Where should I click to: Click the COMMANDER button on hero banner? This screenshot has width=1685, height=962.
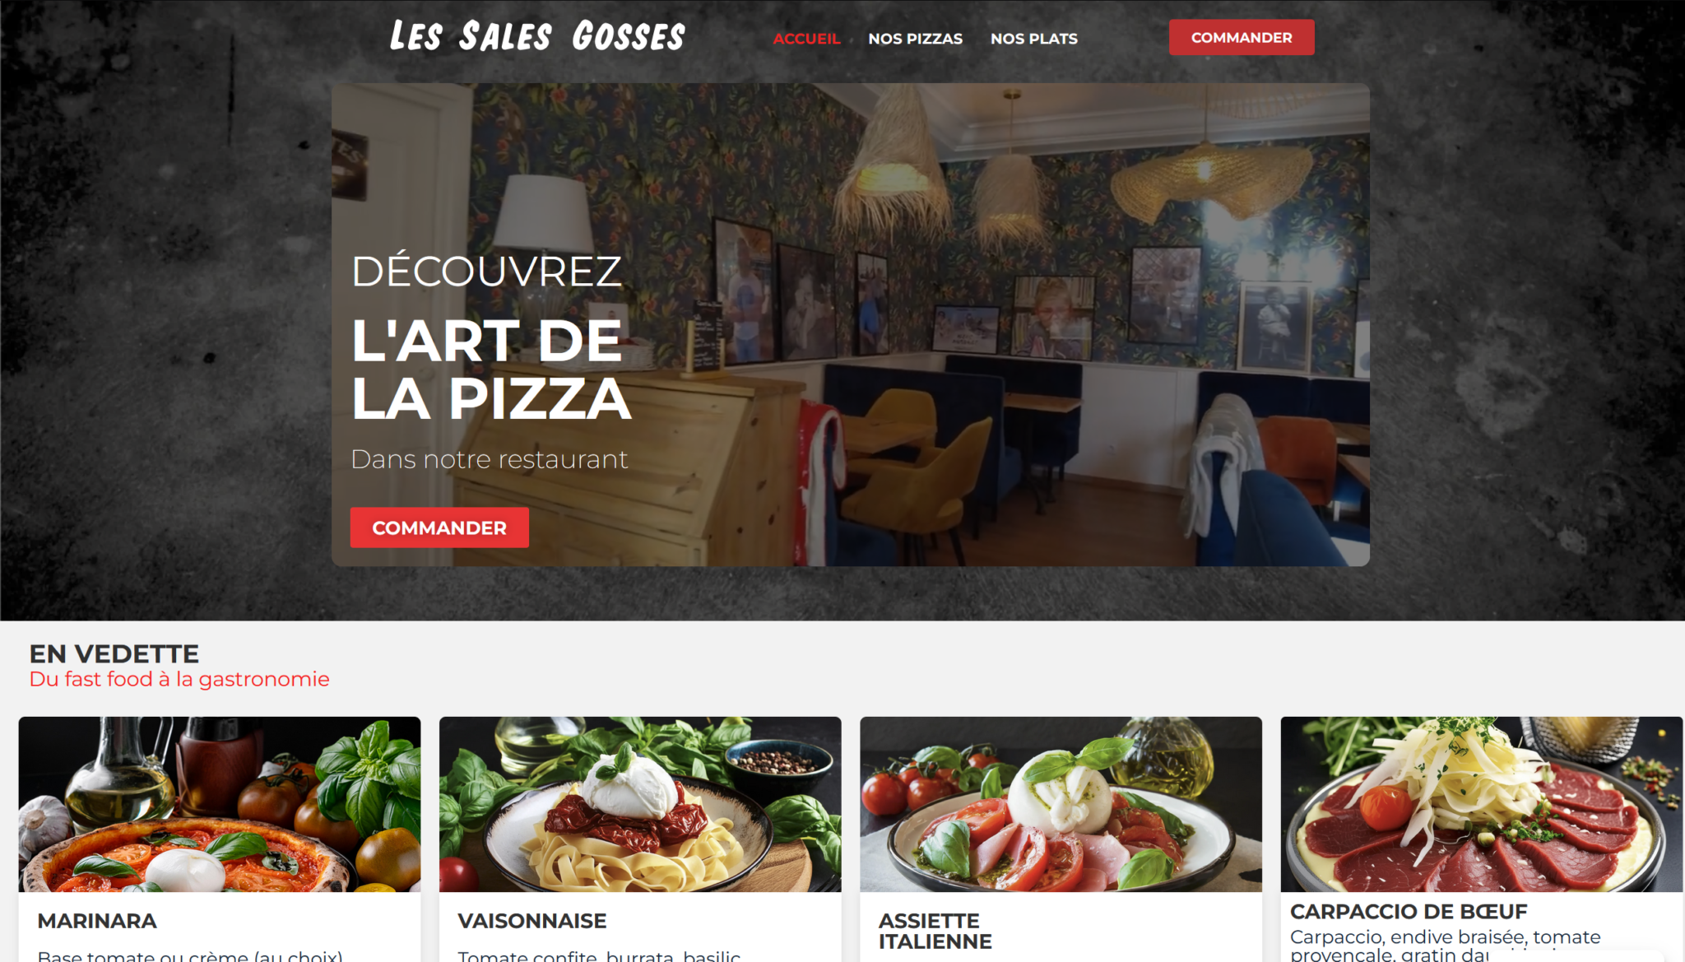click(439, 527)
